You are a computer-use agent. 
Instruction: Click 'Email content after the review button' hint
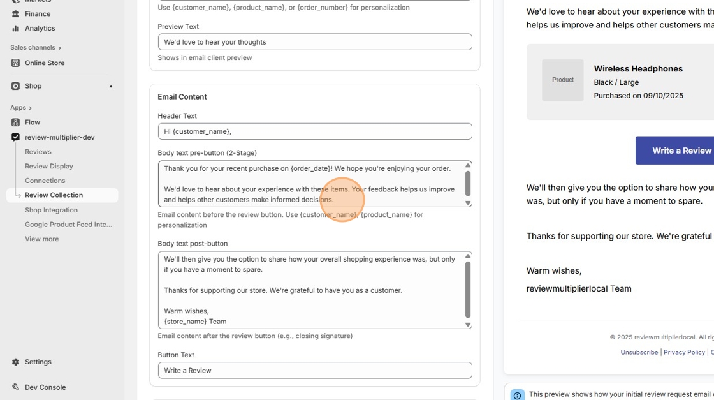tap(255, 336)
